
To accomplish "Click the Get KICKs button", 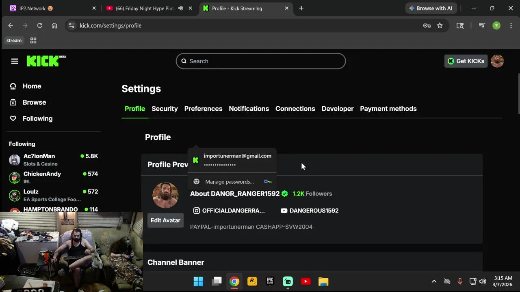I will [466, 61].
